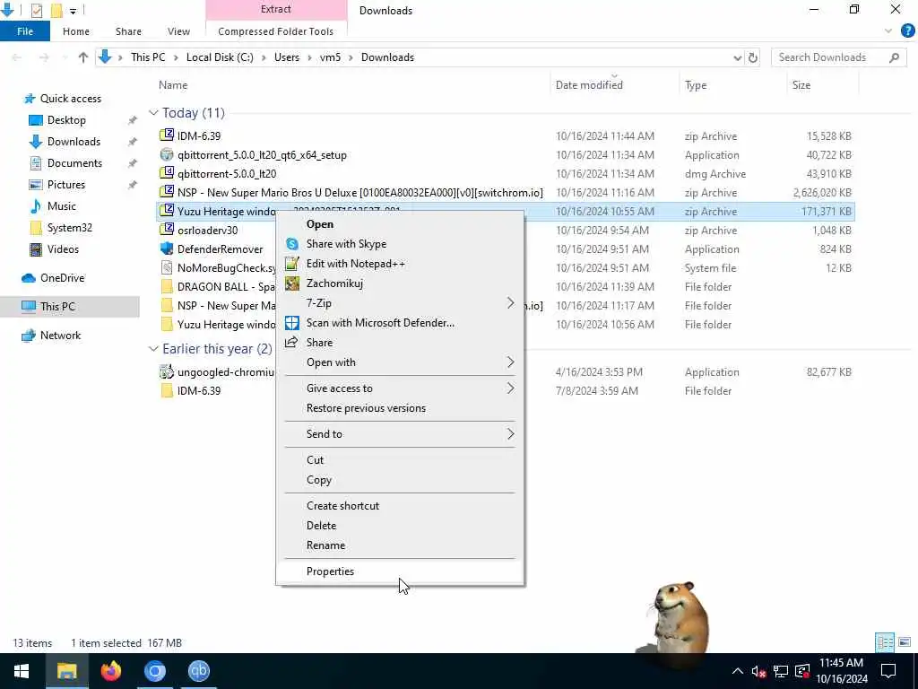Open the Compressed Folder Tools tab
Viewport: 918px width, 689px height.
point(276,31)
